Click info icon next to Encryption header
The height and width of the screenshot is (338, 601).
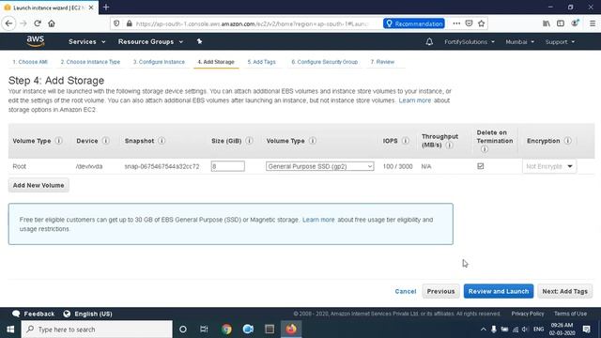click(x=568, y=141)
